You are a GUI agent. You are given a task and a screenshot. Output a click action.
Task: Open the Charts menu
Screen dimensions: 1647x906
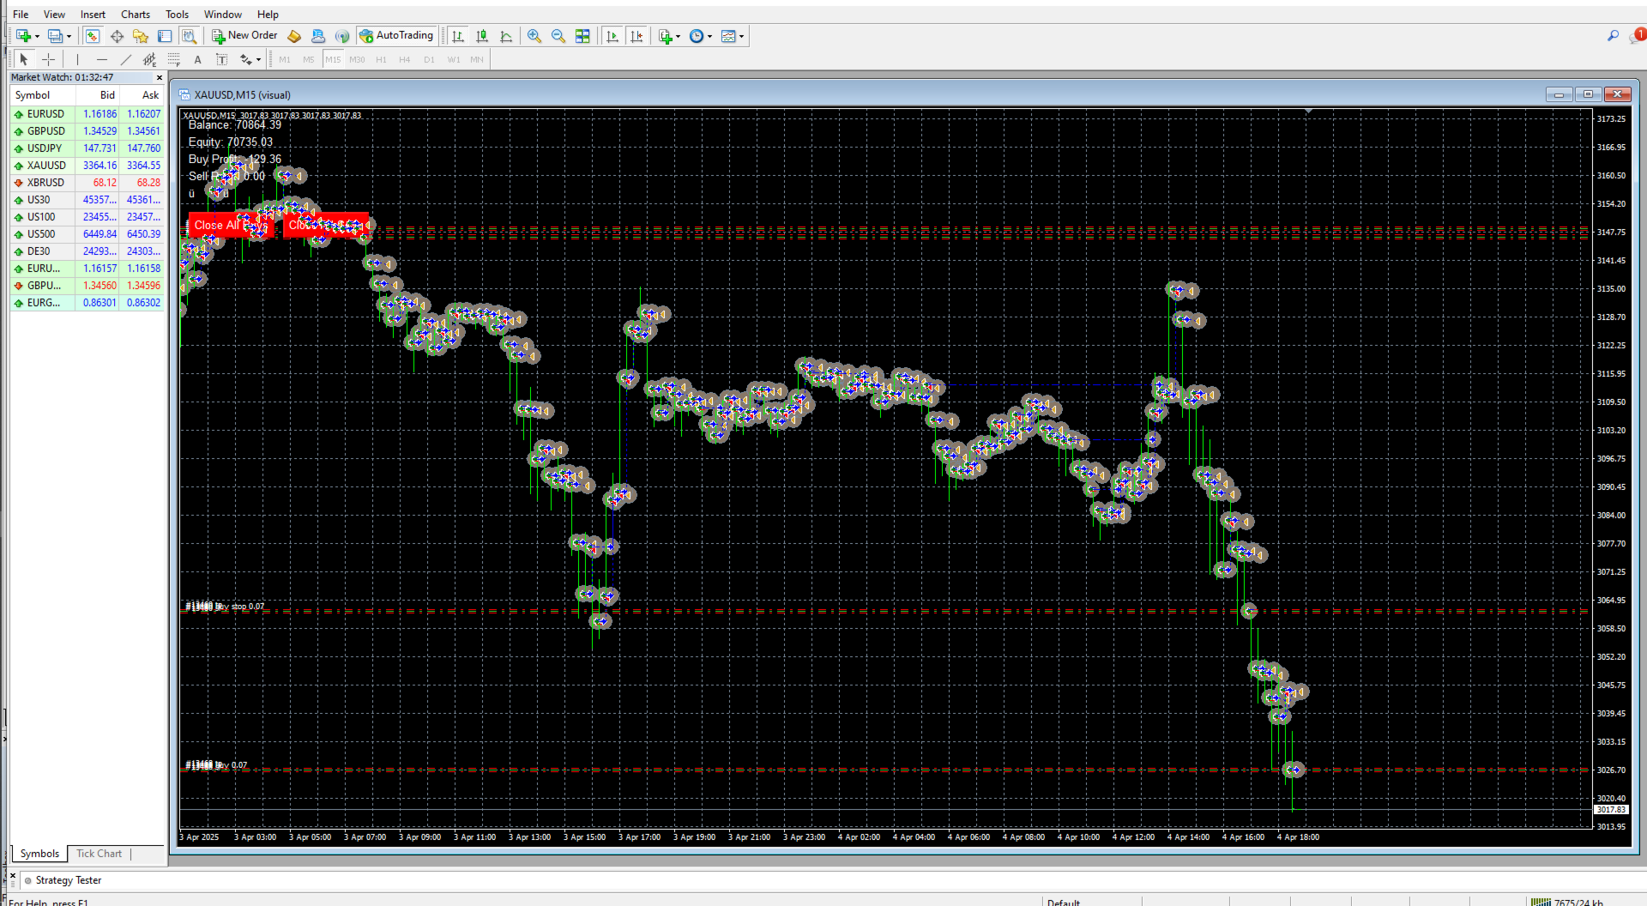[x=136, y=14]
